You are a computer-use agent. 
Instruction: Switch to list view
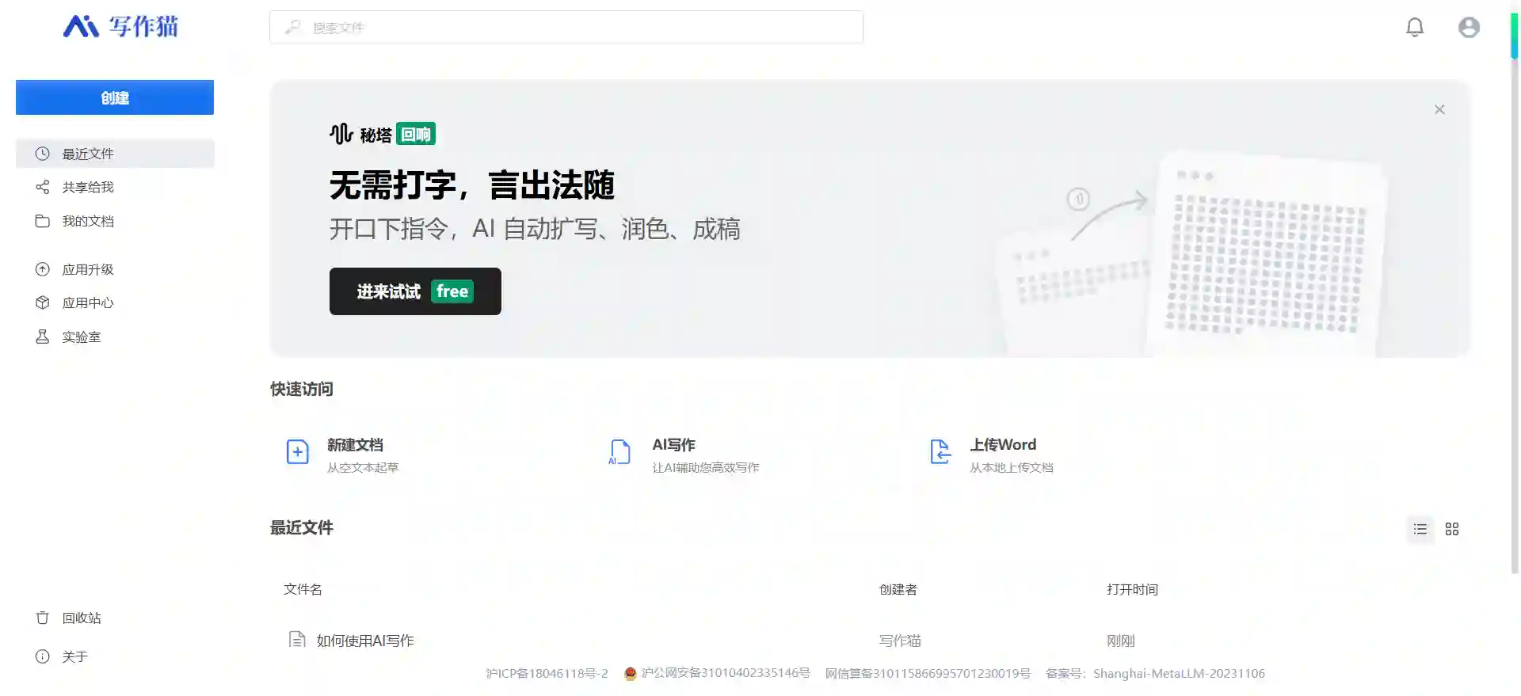(1420, 529)
